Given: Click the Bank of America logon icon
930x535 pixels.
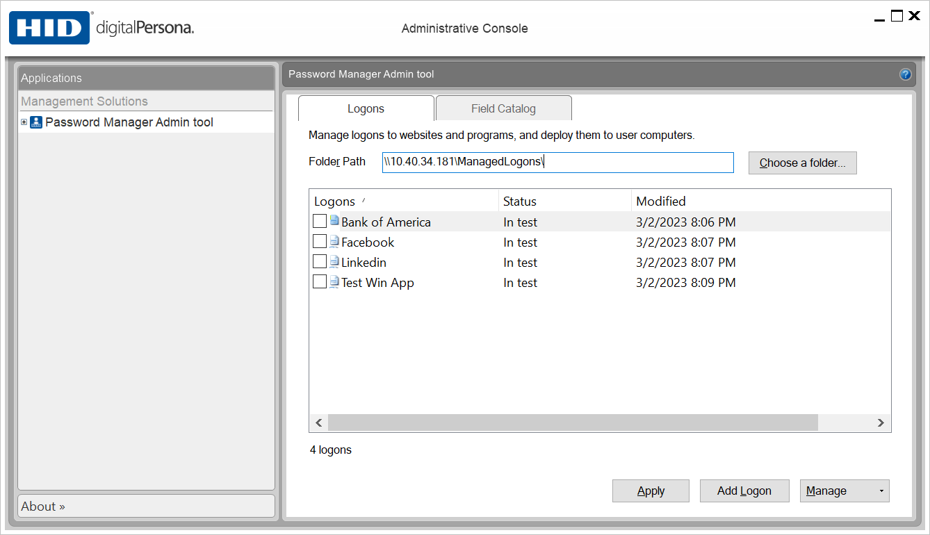Looking at the screenshot, I should (334, 222).
